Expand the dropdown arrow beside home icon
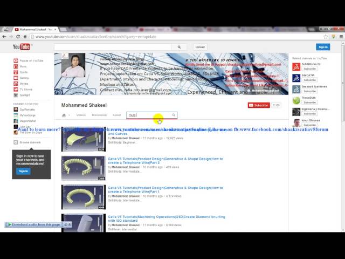The image size is (345, 259). [69, 115]
